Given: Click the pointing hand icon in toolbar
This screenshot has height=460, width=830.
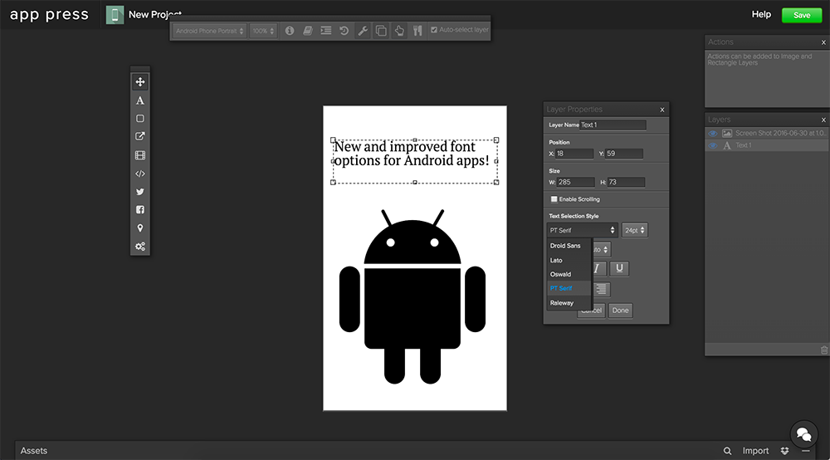Looking at the screenshot, I should click(399, 31).
